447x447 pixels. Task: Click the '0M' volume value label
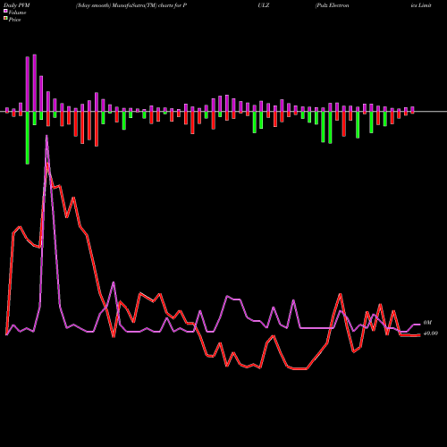(x=427, y=323)
